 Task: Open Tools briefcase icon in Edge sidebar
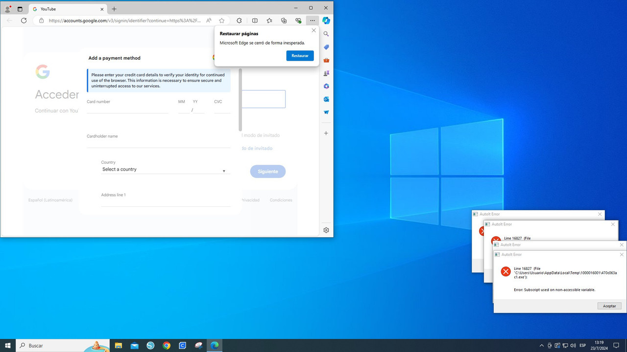[326, 60]
